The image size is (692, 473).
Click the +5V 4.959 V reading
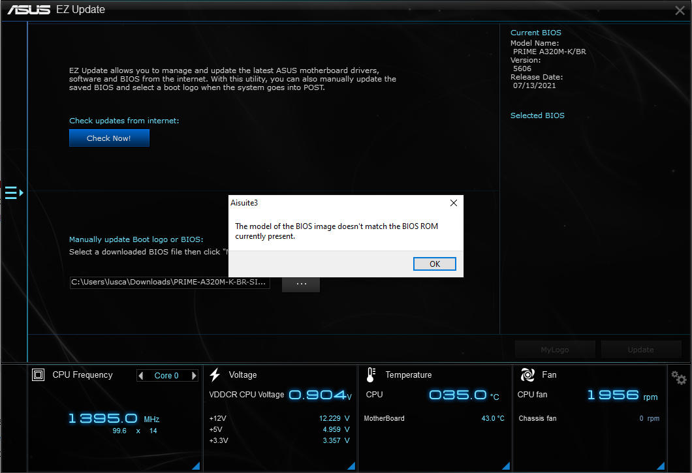pos(336,429)
